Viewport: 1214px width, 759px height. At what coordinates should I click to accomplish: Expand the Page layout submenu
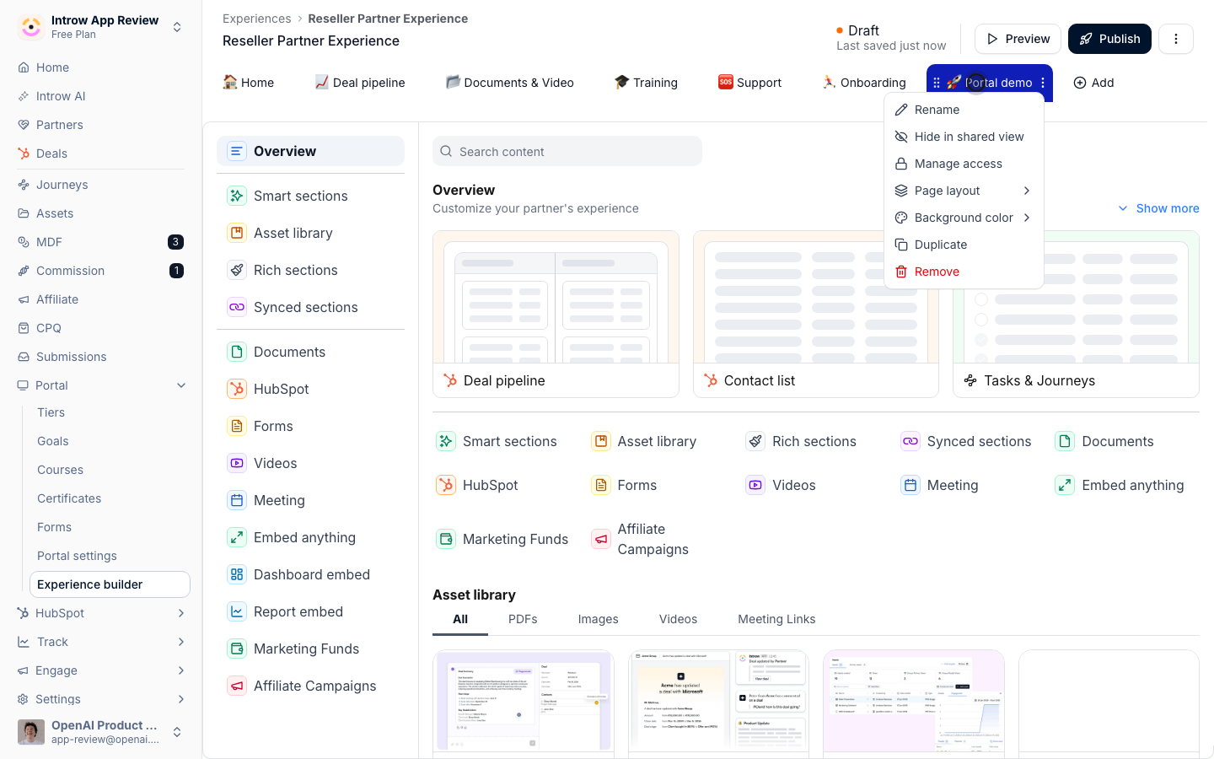point(964,191)
